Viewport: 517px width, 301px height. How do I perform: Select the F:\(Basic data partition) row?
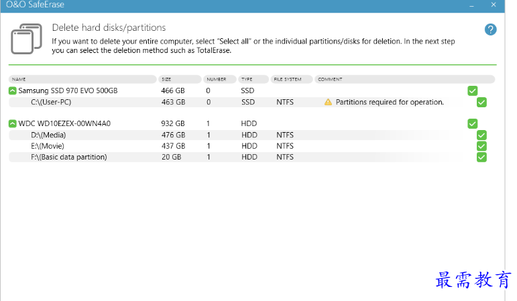(252, 158)
